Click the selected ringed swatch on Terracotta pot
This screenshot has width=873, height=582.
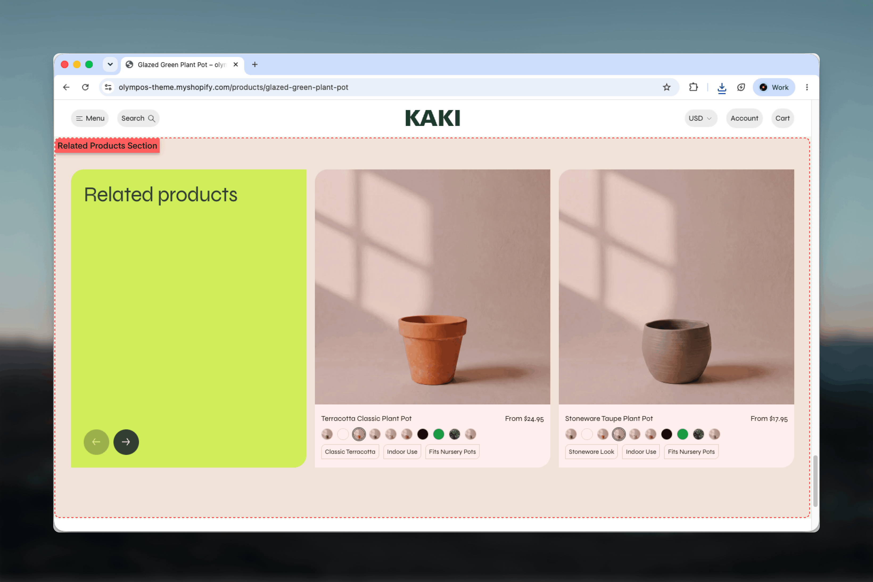tap(359, 434)
